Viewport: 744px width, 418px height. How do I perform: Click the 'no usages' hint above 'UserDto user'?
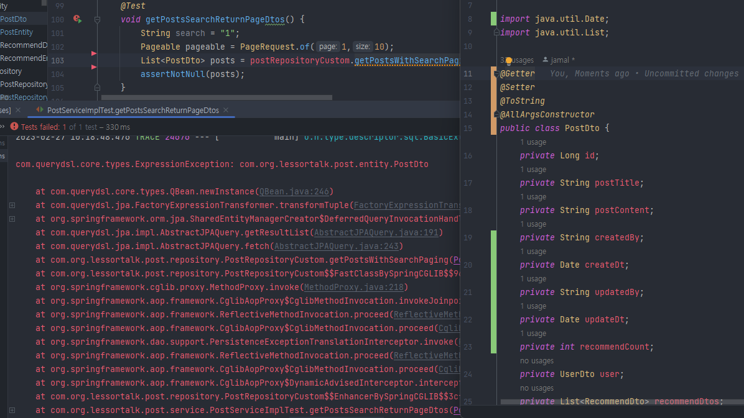[x=537, y=361]
